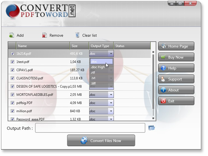This screenshot has width=208, height=156.
Task: Uncheck the DESIGN OF SAFE LOGISTICS checkbox
Action: click(13, 86)
